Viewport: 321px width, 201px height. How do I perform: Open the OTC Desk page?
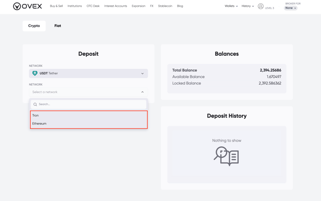pyautogui.click(x=93, y=6)
